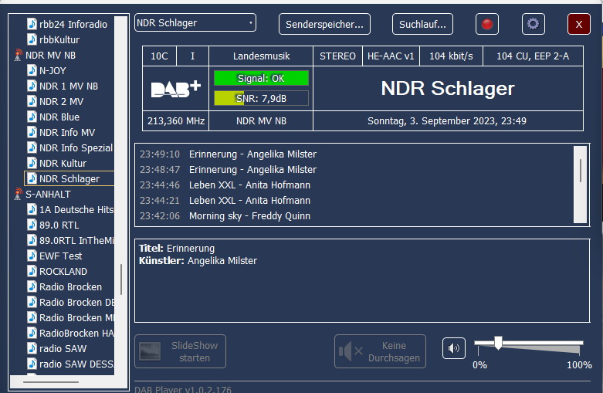Click the note icon beside radio SAW
Image resolution: width=603 pixels, height=393 pixels.
[32, 348]
